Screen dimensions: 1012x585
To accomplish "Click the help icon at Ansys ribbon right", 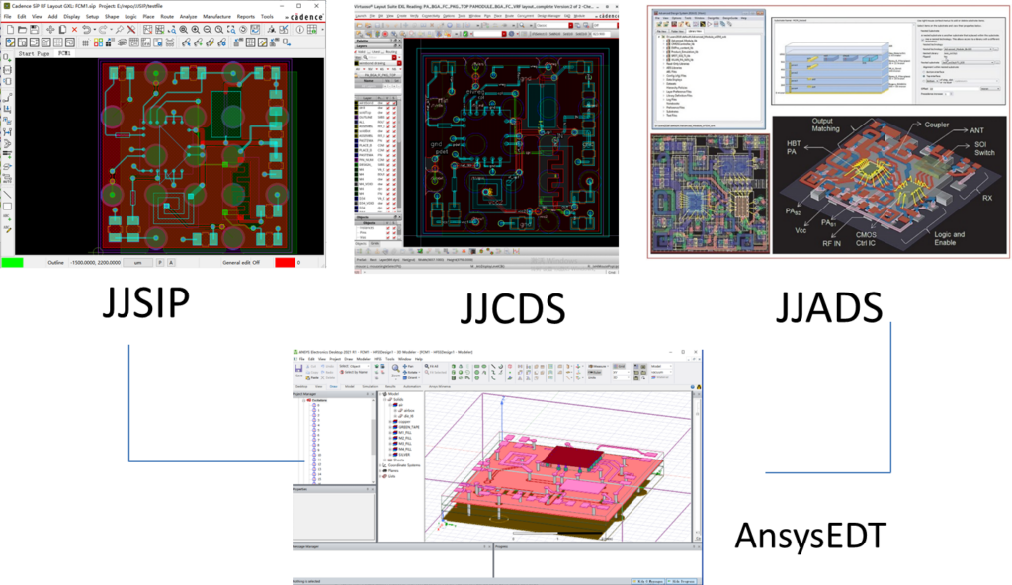I will 693,387.
